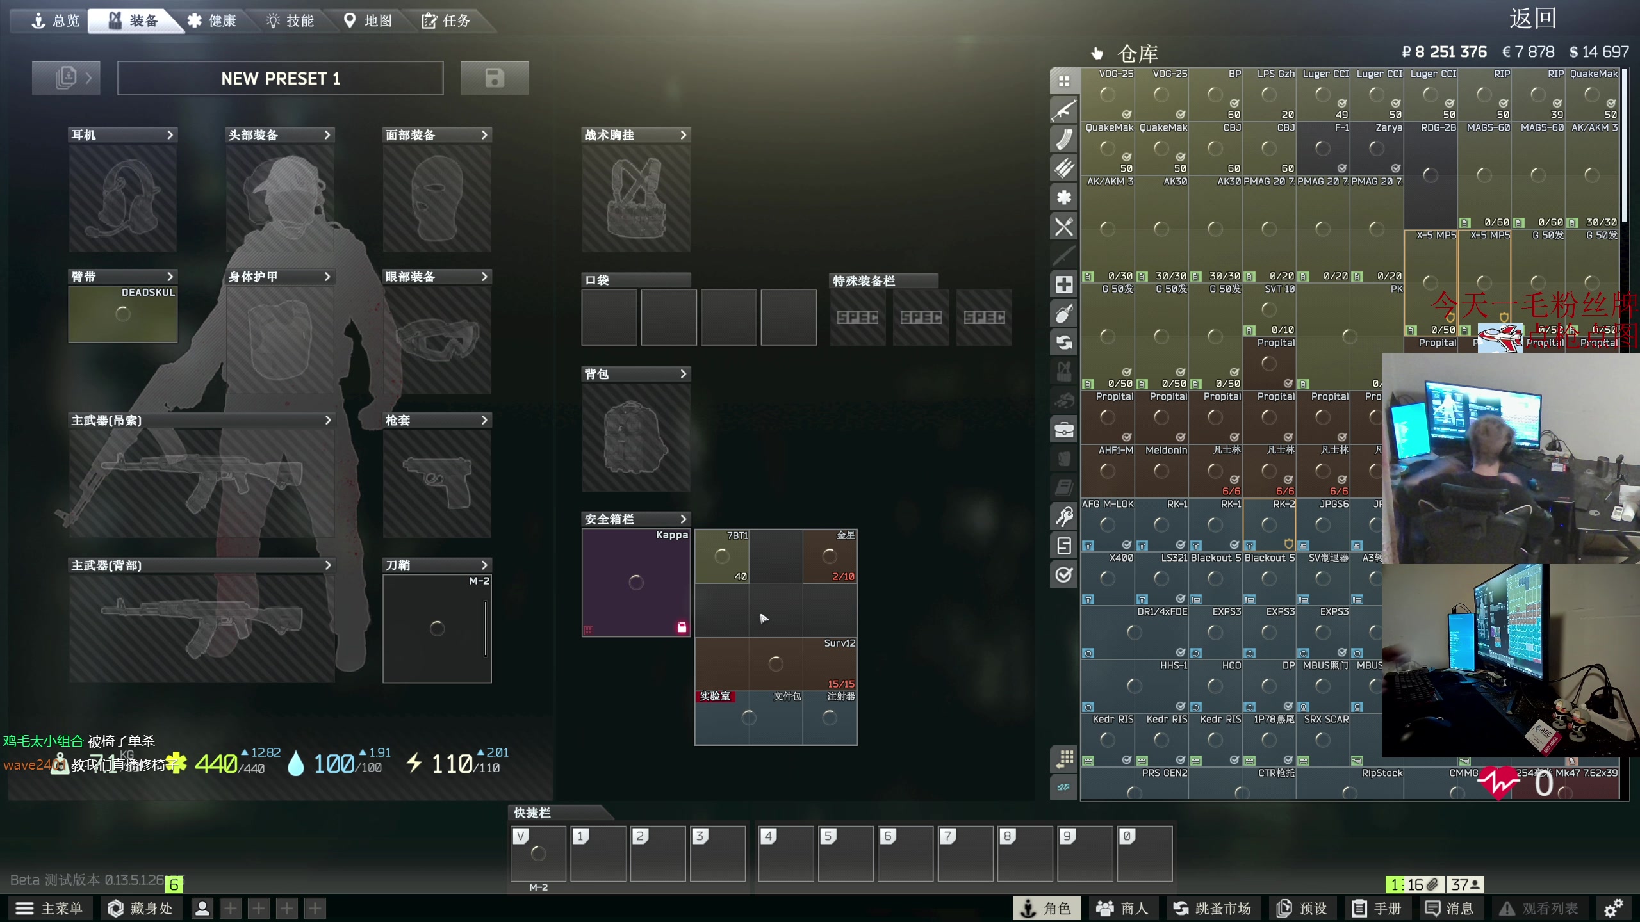Click the NEW PRESET 1 name field
Screen dimensions: 1640x922
(x=281, y=78)
